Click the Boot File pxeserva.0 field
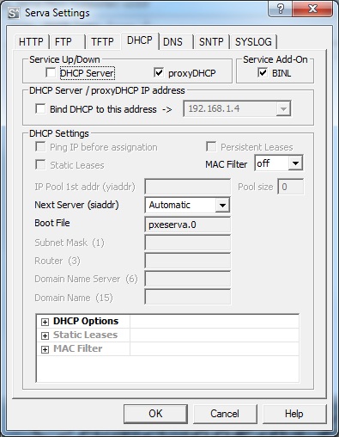The image size is (339, 437). [x=188, y=225]
